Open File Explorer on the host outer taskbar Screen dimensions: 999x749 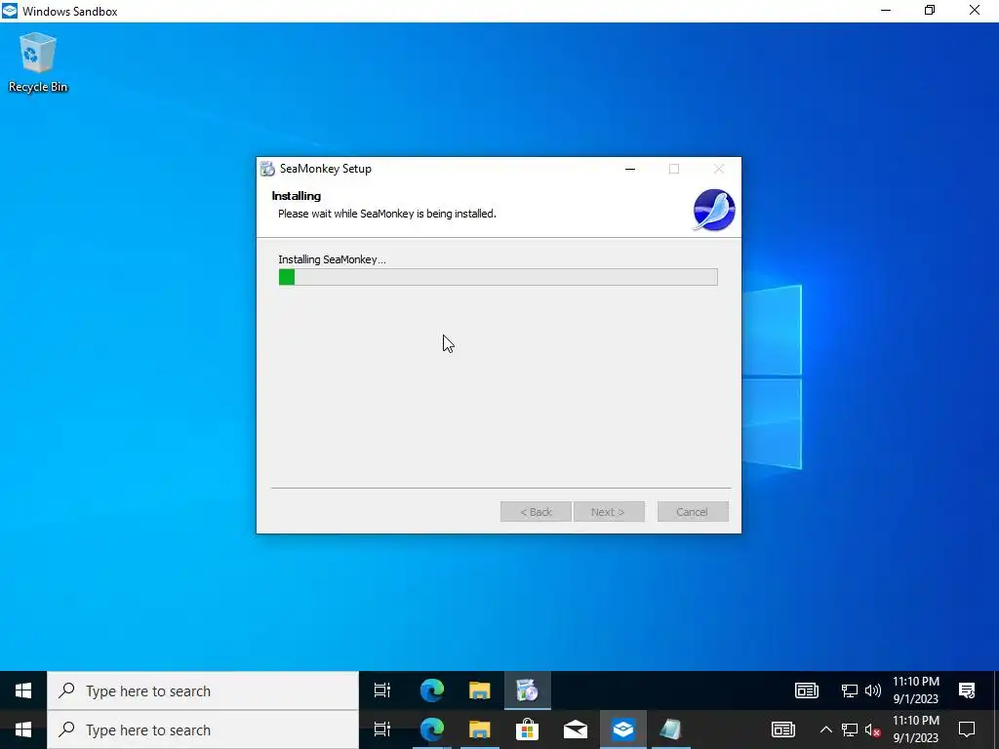click(x=480, y=729)
